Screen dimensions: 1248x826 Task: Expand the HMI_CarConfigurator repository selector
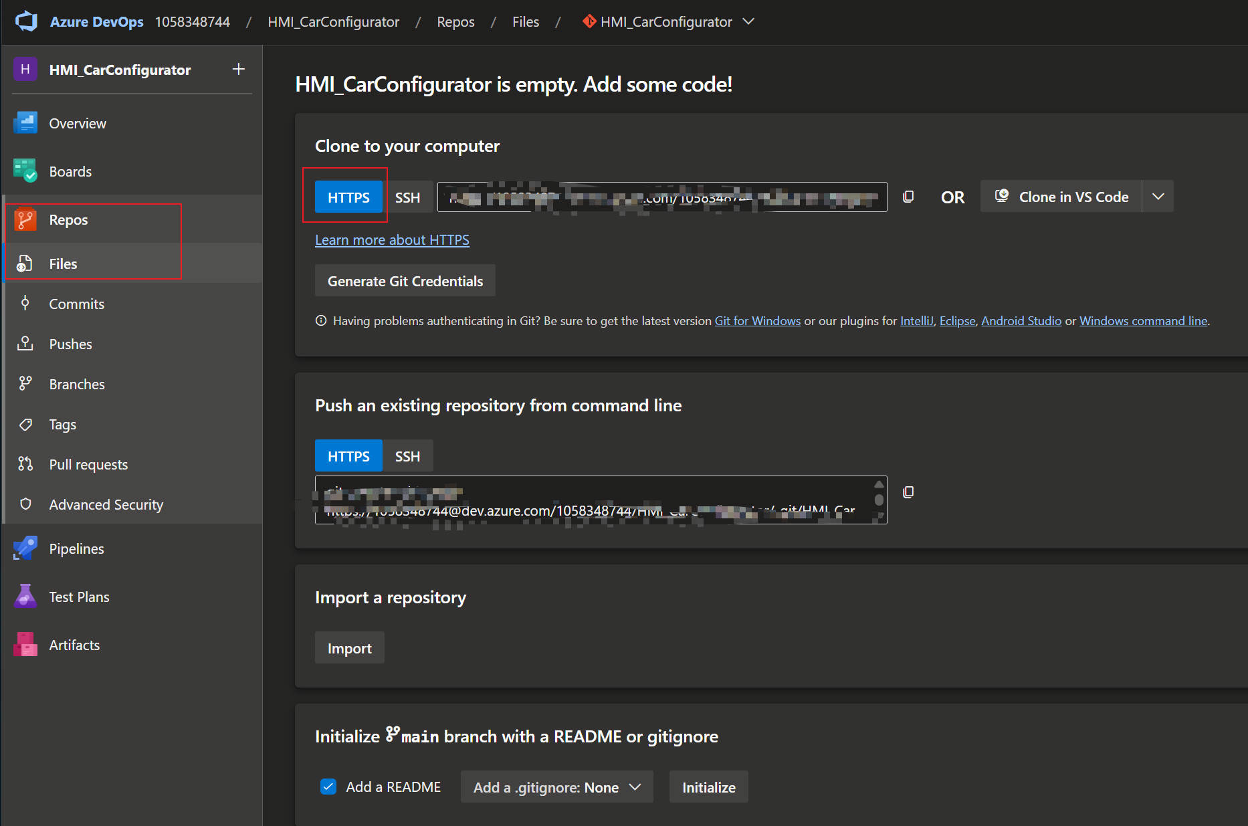tap(749, 21)
